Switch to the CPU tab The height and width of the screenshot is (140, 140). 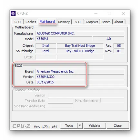pyautogui.click(x=17, y=22)
